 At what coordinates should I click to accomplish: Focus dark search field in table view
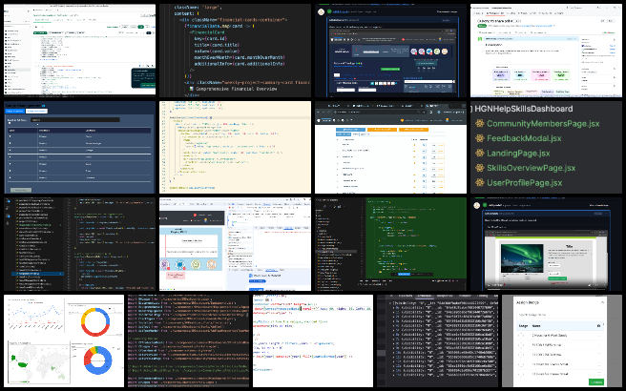[x=74, y=120]
